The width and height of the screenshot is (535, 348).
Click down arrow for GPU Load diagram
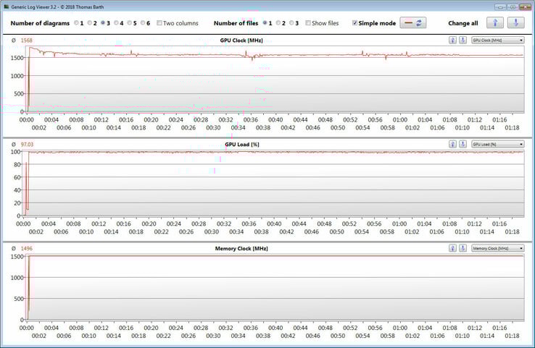click(x=463, y=144)
